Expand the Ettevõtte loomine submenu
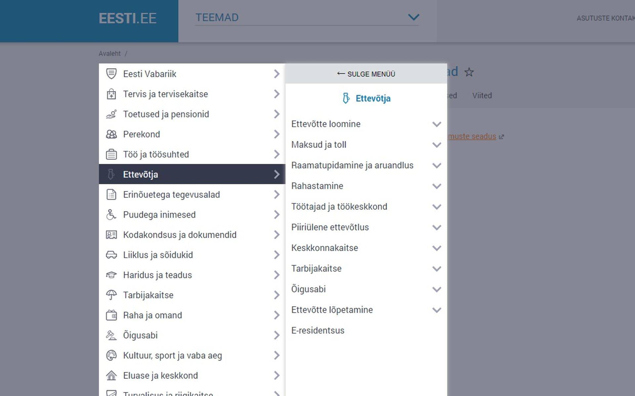635x396 pixels. (x=437, y=124)
